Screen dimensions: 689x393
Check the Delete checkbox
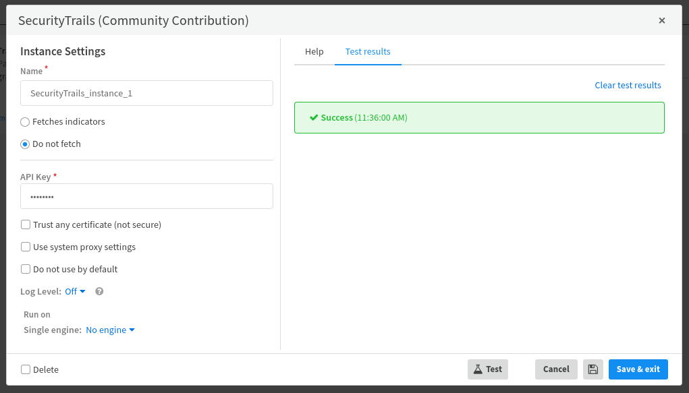click(x=26, y=369)
